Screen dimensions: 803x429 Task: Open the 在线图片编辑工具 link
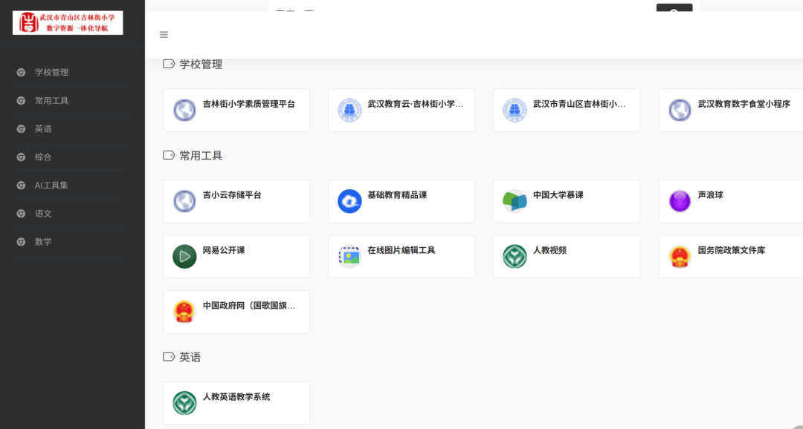[401, 251]
